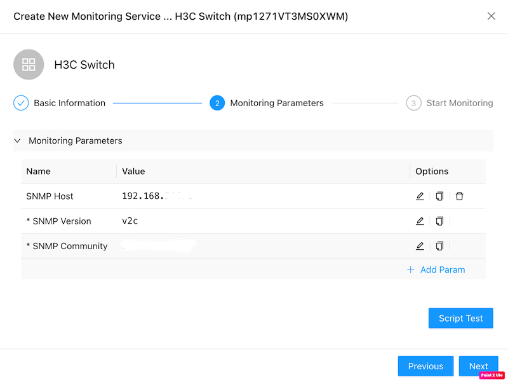Copy the SNMP Host parameter row
The width and height of the screenshot is (508, 382).
point(439,196)
